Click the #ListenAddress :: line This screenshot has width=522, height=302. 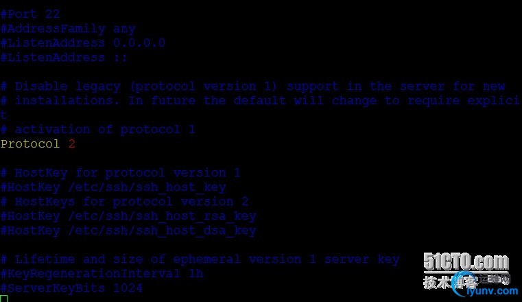[64, 58]
